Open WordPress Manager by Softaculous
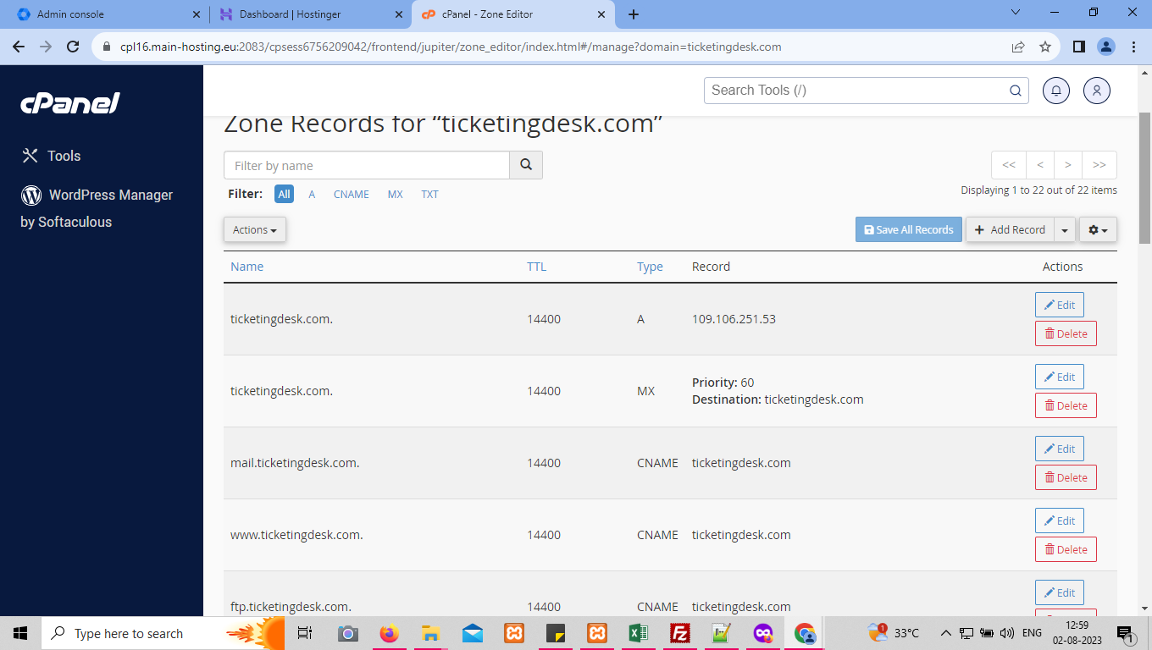Screen dimensions: 1152x650 point(97,208)
